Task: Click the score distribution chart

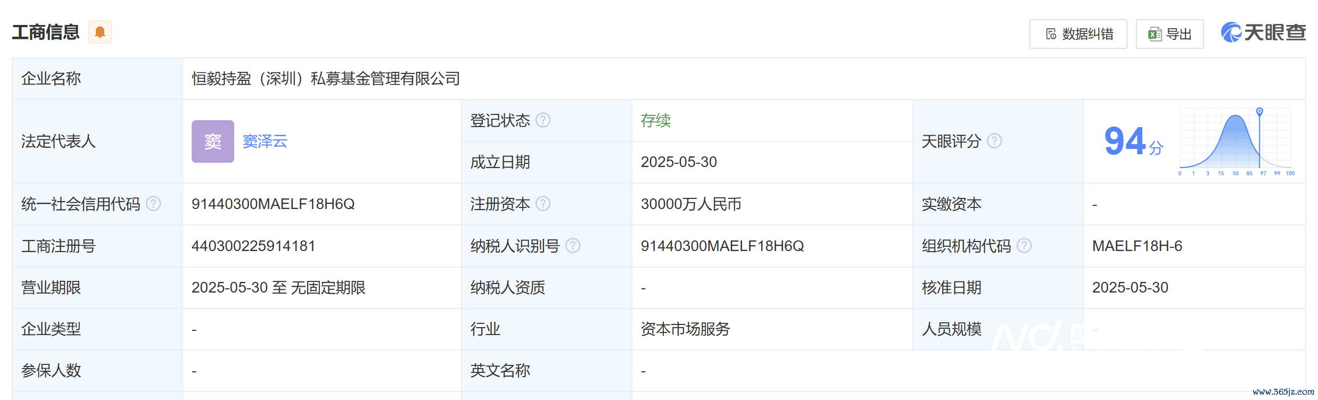Action: [x=1236, y=141]
